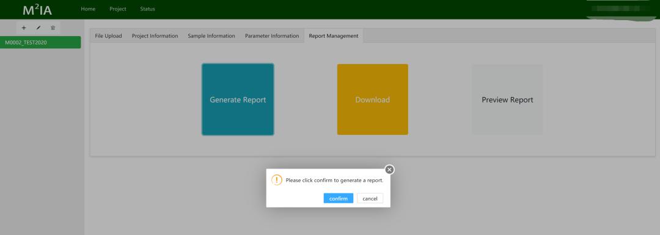The image size is (660, 235).
Task: Click the M²IA logo
Action: coord(37,10)
